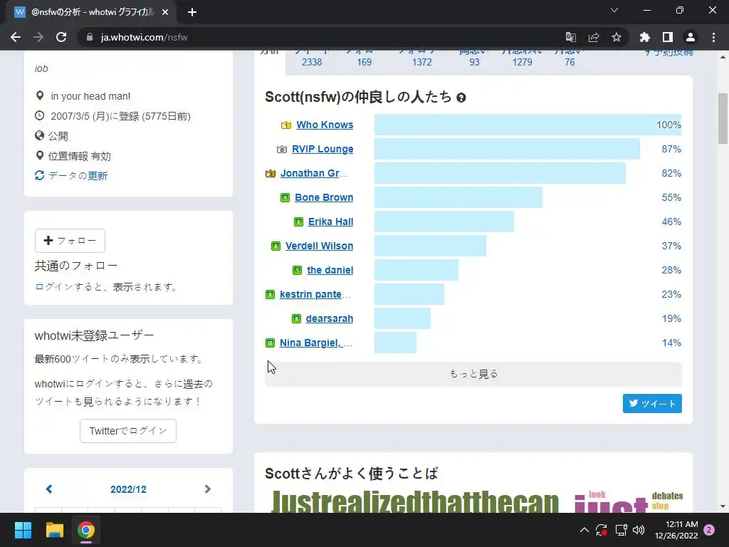This screenshot has width=729, height=547.
Task: Click the Chrome icon in the taskbar
Action: [86, 530]
